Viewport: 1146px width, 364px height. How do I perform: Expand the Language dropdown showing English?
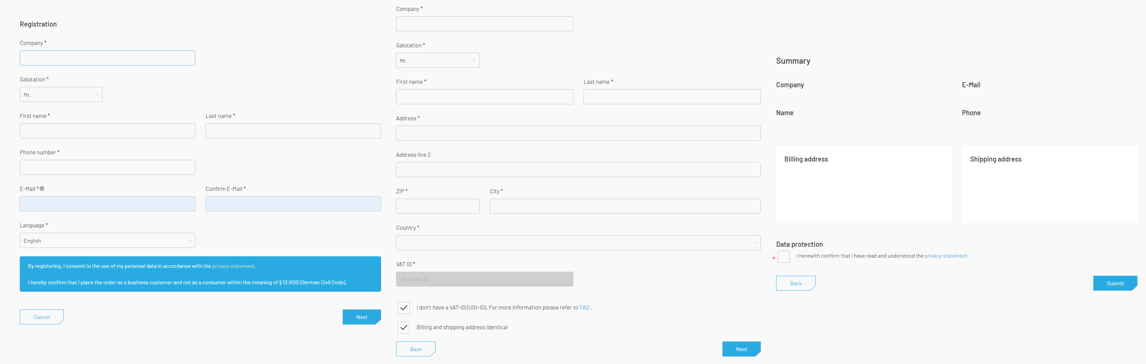click(x=107, y=241)
